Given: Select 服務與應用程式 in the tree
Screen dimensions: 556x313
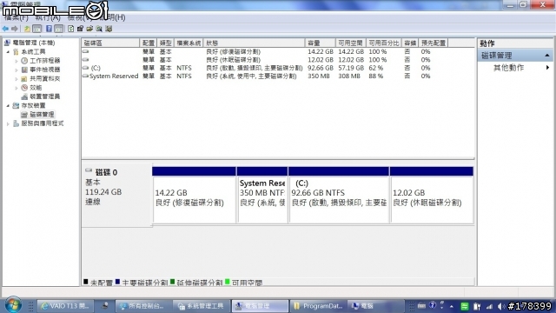Looking at the screenshot, I should point(43,123).
